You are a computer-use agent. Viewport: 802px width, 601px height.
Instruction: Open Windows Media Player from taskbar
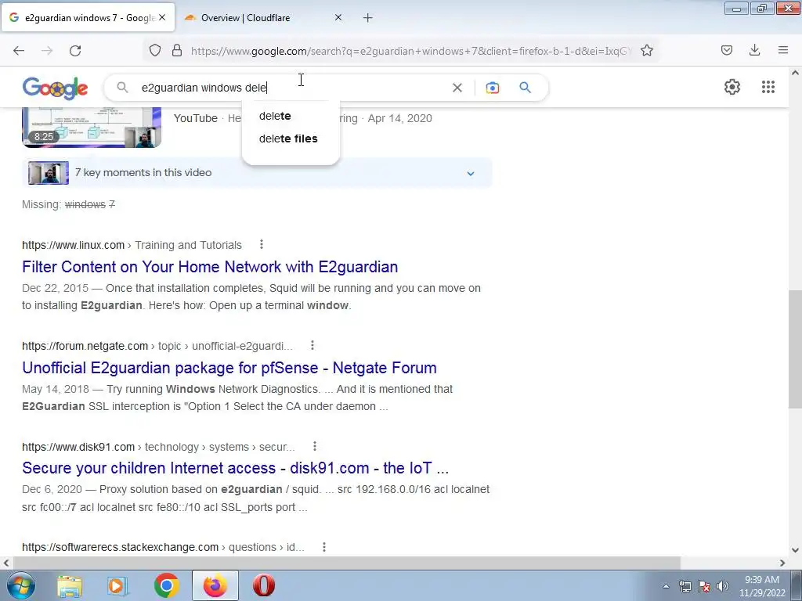(117, 586)
